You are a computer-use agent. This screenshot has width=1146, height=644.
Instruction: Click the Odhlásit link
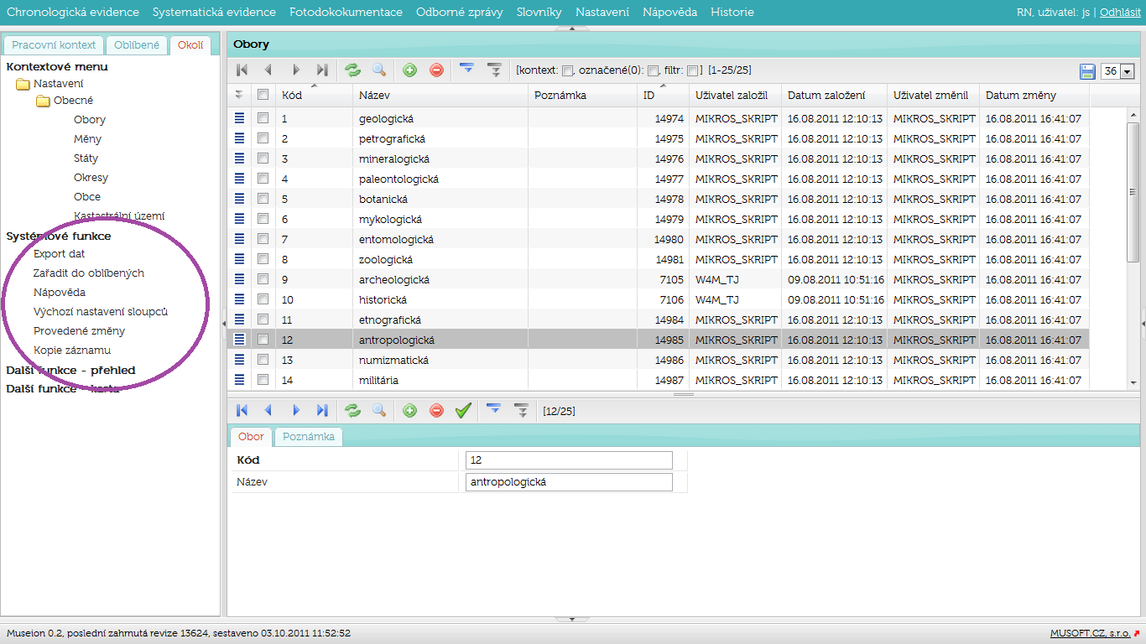1120,12
